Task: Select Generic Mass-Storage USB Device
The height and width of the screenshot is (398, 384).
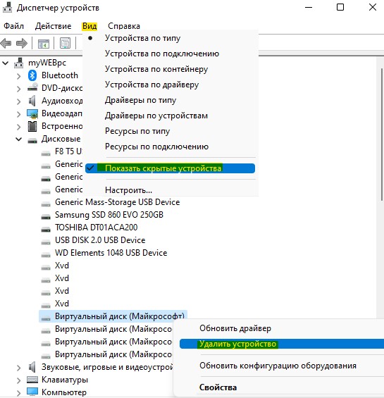Action: 118,202
